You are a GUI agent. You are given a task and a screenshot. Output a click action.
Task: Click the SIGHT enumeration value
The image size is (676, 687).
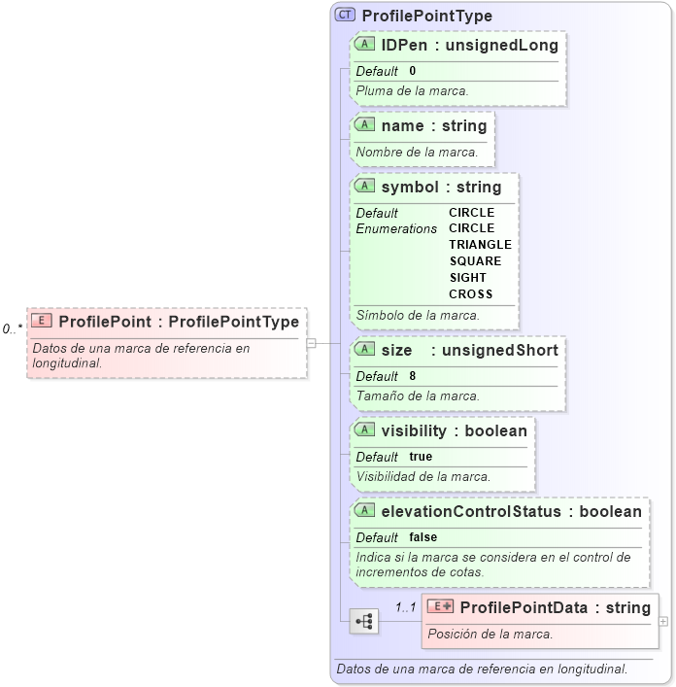pos(467,278)
